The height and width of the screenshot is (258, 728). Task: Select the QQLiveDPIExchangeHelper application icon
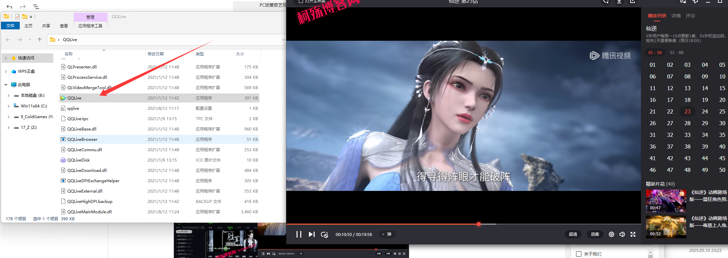click(63, 181)
